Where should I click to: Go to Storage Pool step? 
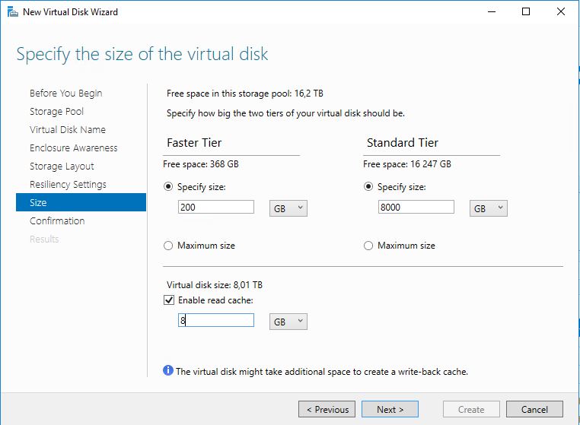tap(56, 111)
